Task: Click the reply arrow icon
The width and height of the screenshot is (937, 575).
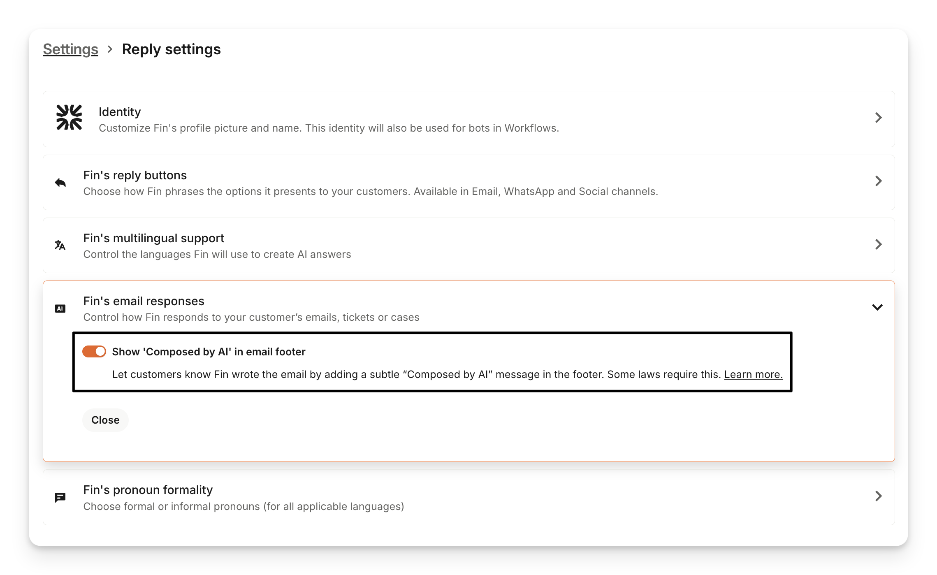Action: click(60, 183)
